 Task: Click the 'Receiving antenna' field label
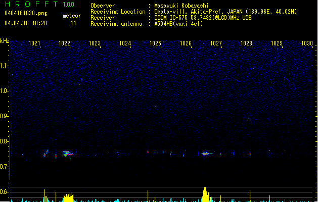[116, 24]
